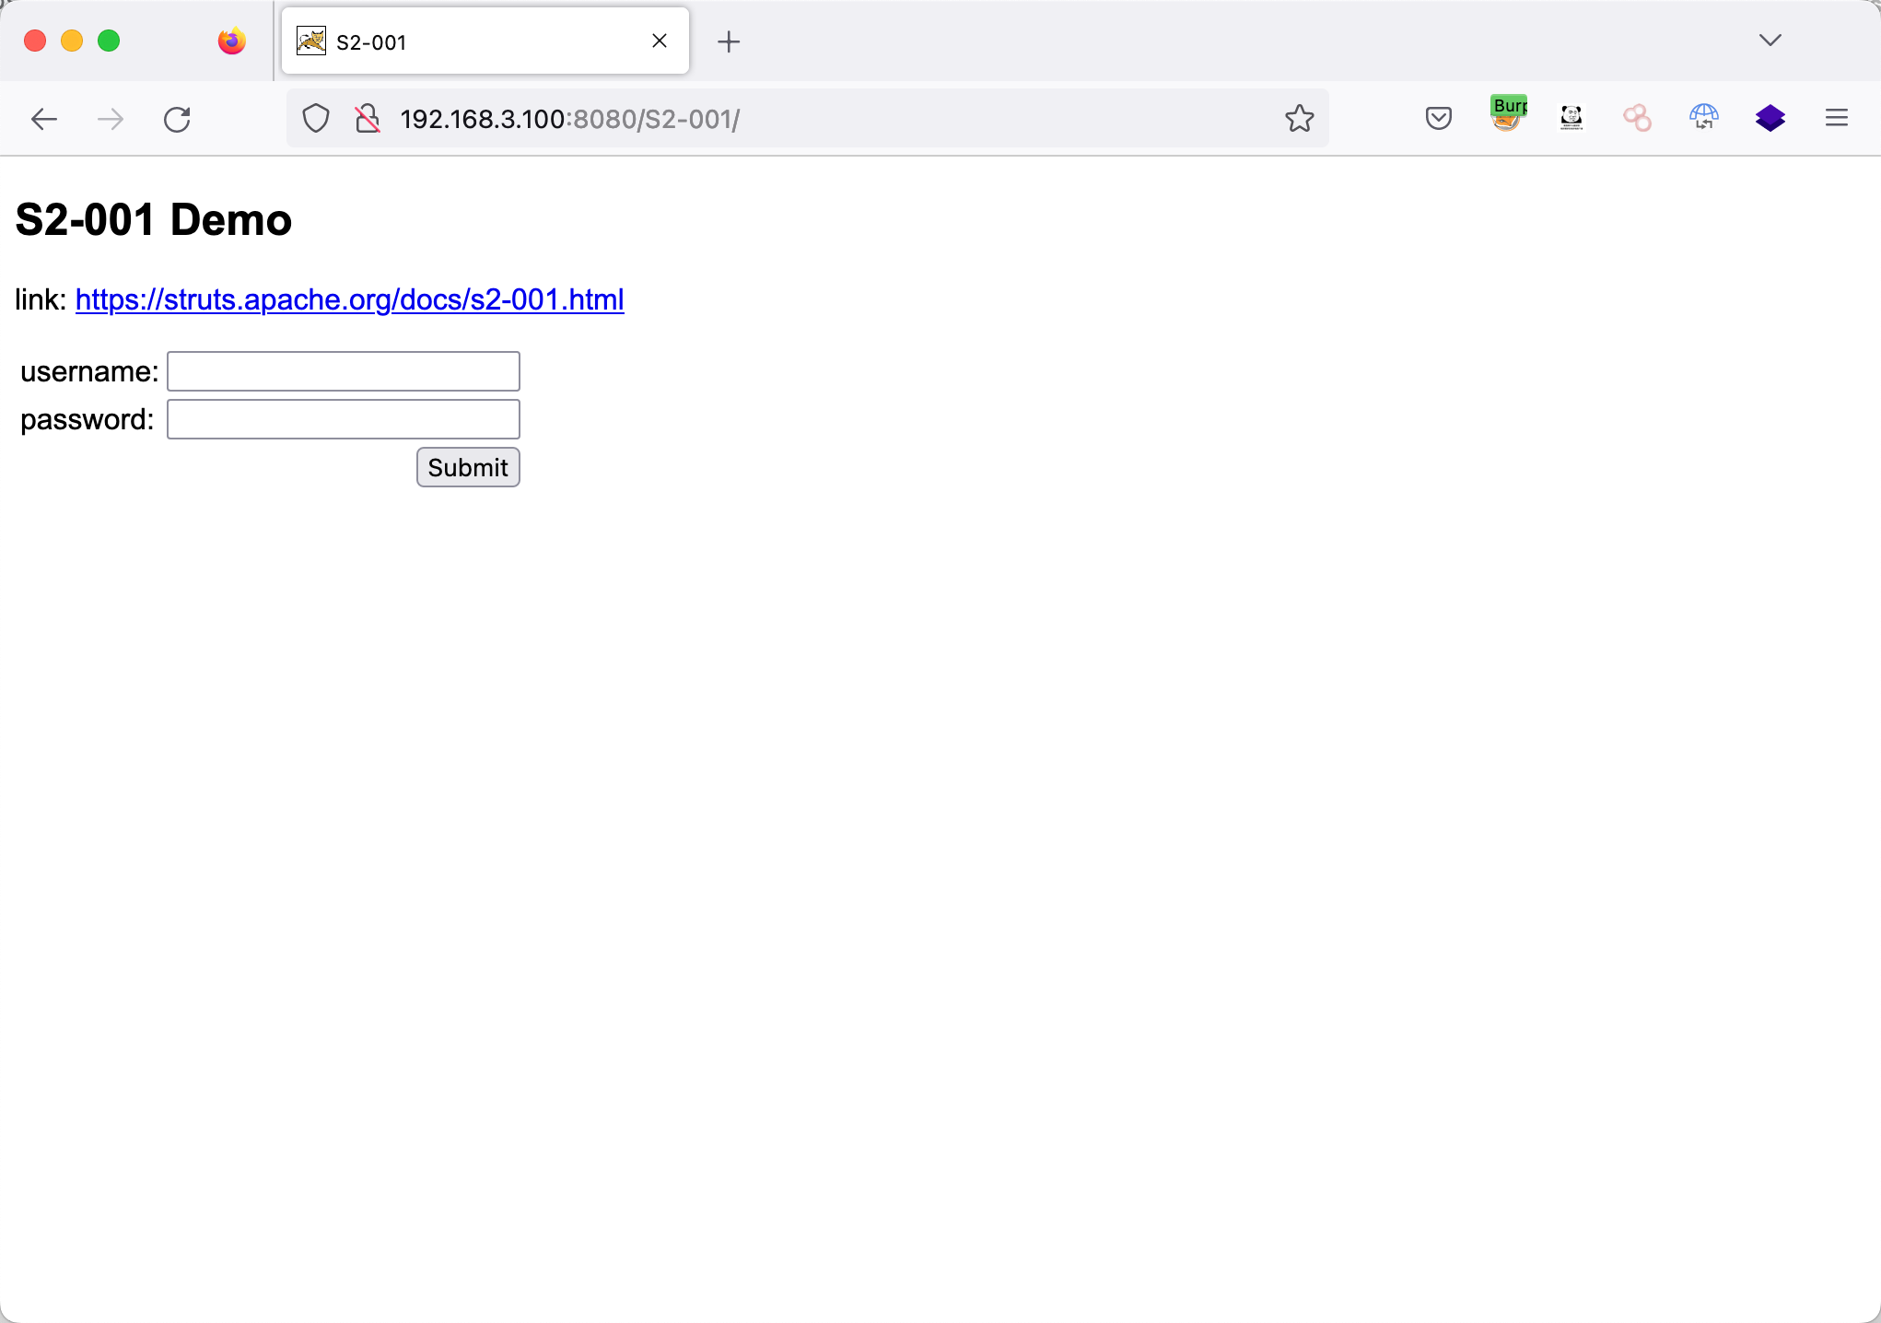This screenshot has height=1323, width=1881.
Task: Open the purple diamond extension icon
Action: 1770,118
